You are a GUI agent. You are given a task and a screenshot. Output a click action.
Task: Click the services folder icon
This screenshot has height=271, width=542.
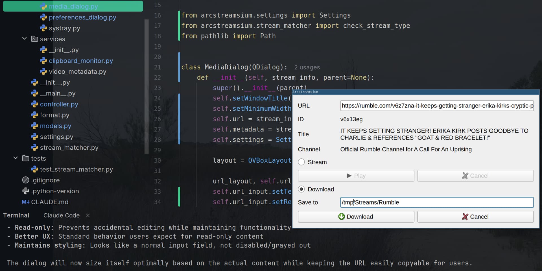[x=34, y=39]
